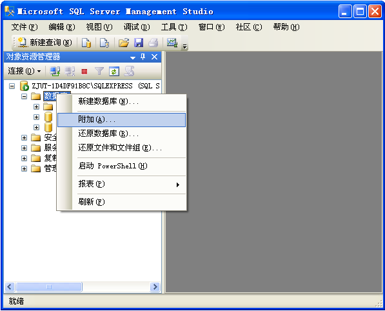Click the Activity Monitor icon in toolbar
This screenshot has width=385, height=311.
tap(172, 43)
